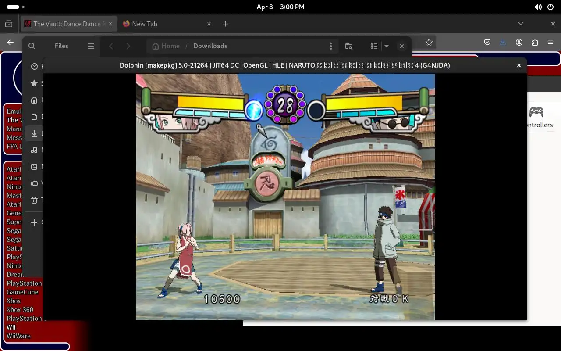Open Activities workspace indicator
Viewport: 561px width, 351px height.
tap(15, 7)
